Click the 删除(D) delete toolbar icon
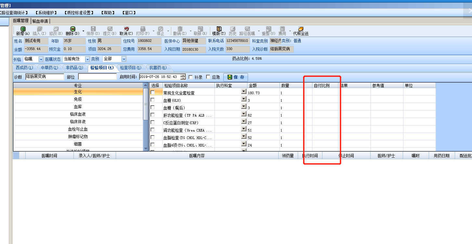472x244 pixels. 72,29
